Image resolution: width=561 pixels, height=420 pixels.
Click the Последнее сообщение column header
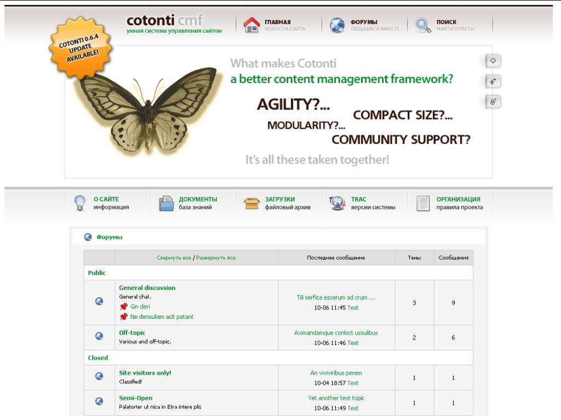(336, 258)
